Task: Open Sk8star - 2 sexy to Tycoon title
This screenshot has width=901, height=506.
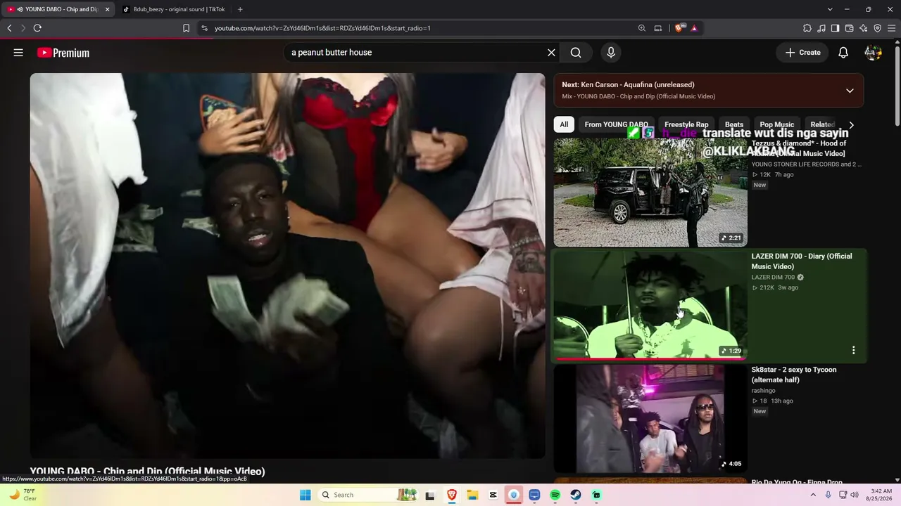Action: coord(794,375)
